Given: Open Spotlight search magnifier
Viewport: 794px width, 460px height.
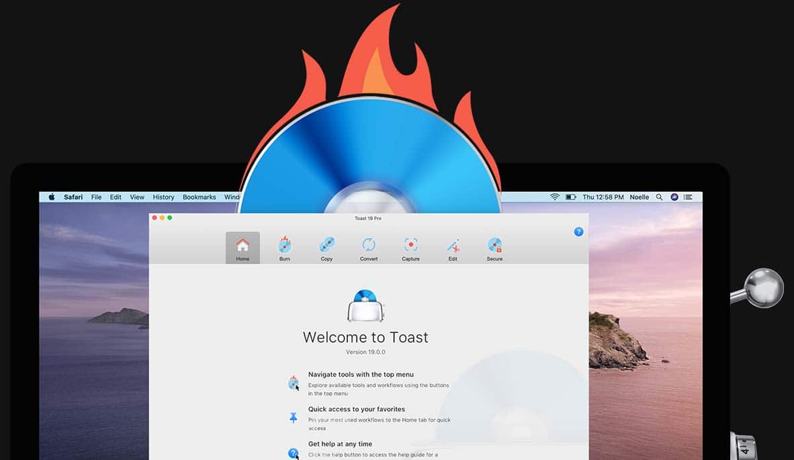Looking at the screenshot, I should [659, 197].
